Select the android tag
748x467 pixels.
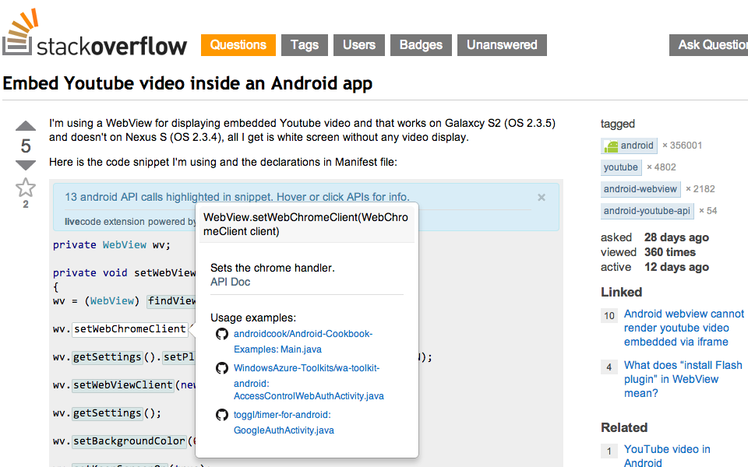coord(630,146)
